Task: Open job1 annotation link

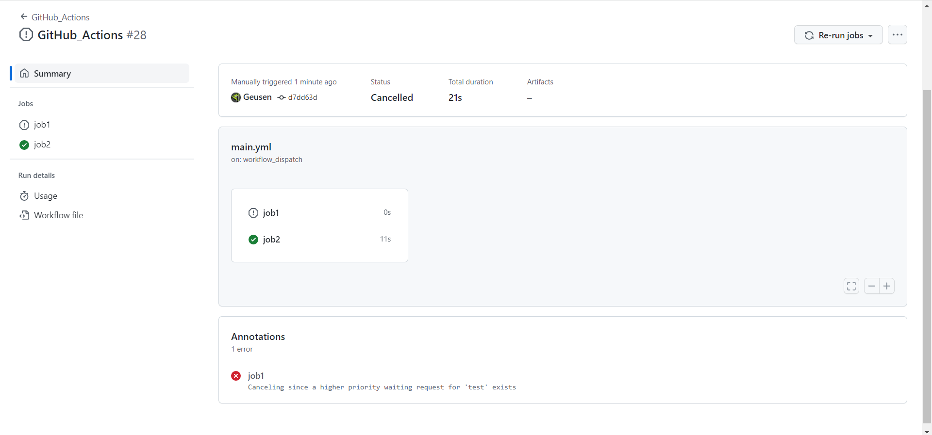Action: (x=256, y=376)
